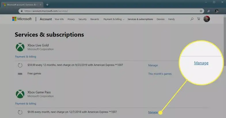Select the Microsoft account browser tab
The image size is (226, 118).
point(22,5)
